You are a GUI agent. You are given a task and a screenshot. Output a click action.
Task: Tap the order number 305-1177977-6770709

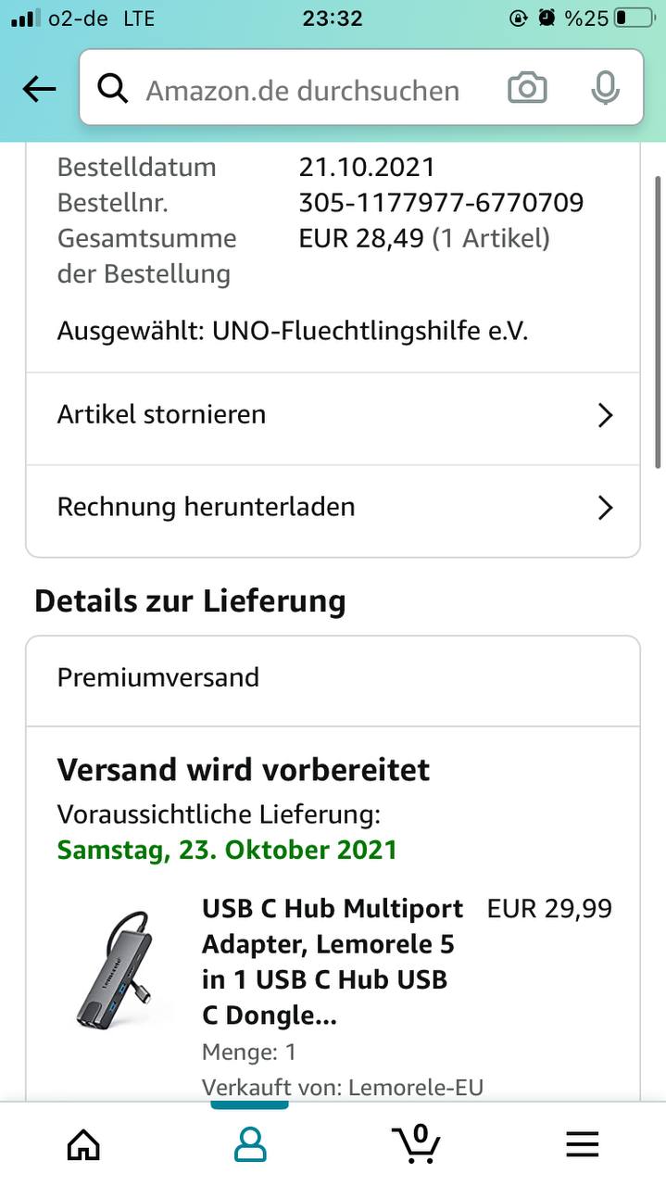441,202
